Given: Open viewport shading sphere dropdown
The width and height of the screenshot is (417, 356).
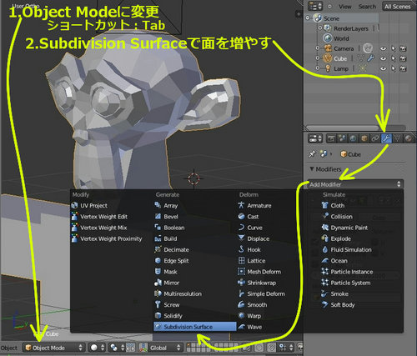Looking at the screenshot, I should click(x=97, y=348).
